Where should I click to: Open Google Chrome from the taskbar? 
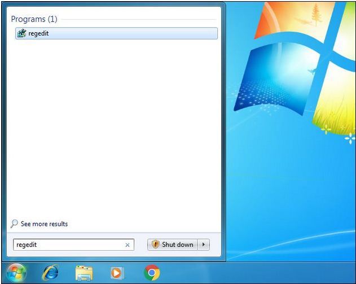(x=152, y=273)
